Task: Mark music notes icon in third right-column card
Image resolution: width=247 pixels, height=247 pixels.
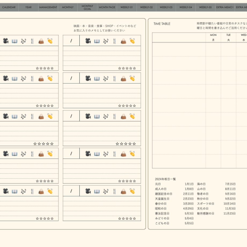Action: click(x=106, y=116)
